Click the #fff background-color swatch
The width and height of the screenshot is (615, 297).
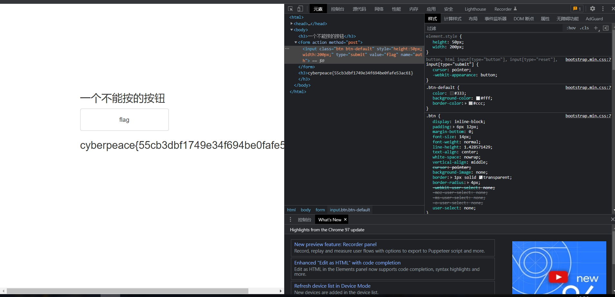478,98
